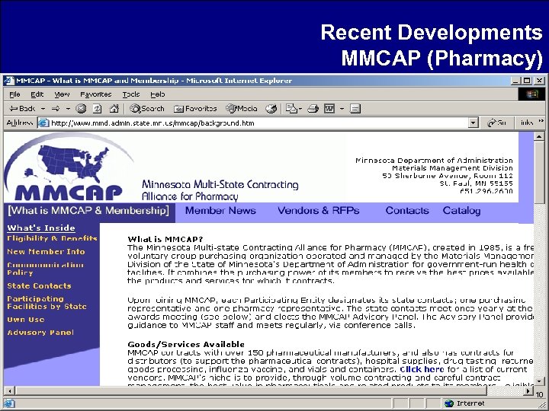Click the status bar page icon
549x411 pixels.
pos(9,403)
